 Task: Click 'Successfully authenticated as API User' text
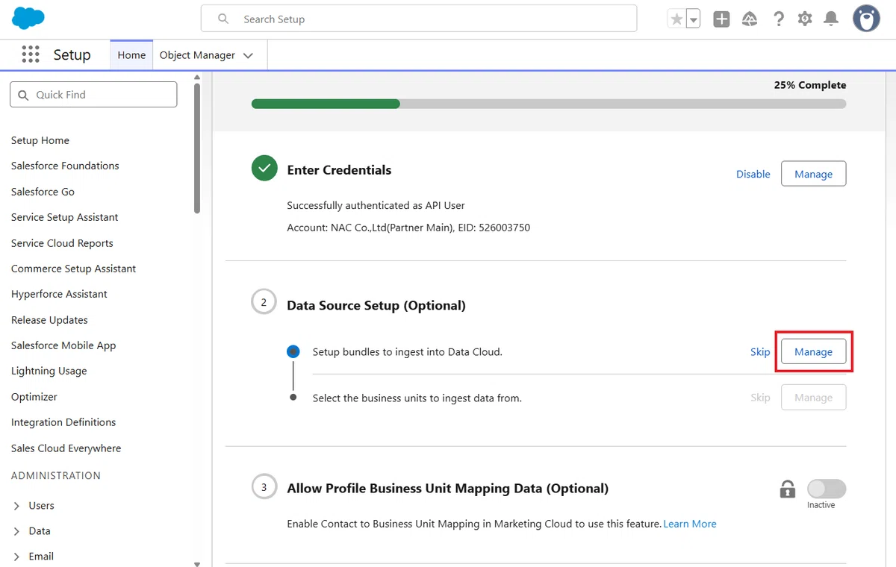[376, 205]
